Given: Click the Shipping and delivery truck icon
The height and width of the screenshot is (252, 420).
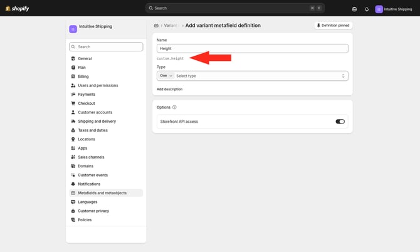Looking at the screenshot, I should tap(73, 122).
